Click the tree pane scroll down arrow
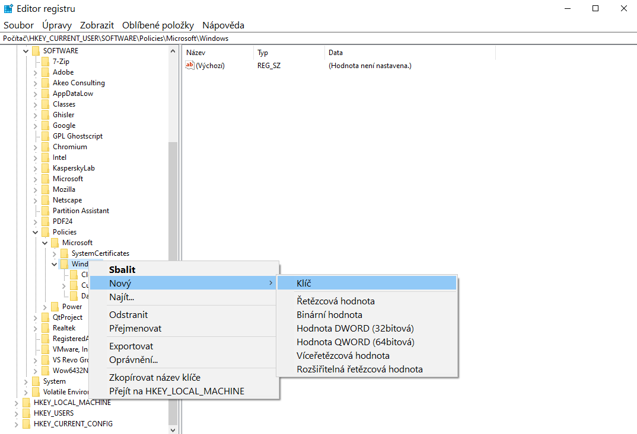637x434 pixels. pyautogui.click(x=173, y=429)
